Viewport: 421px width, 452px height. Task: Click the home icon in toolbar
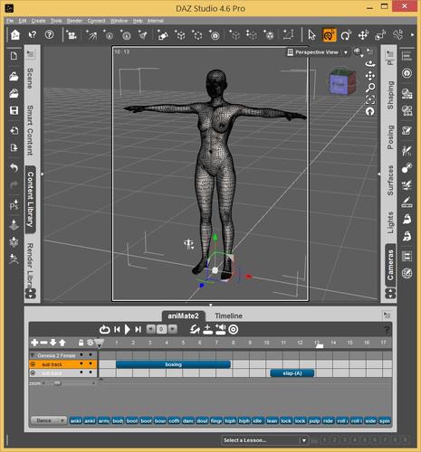click(x=15, y=35)
